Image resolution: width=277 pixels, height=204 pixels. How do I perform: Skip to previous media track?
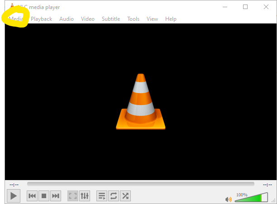pos(32,196)
